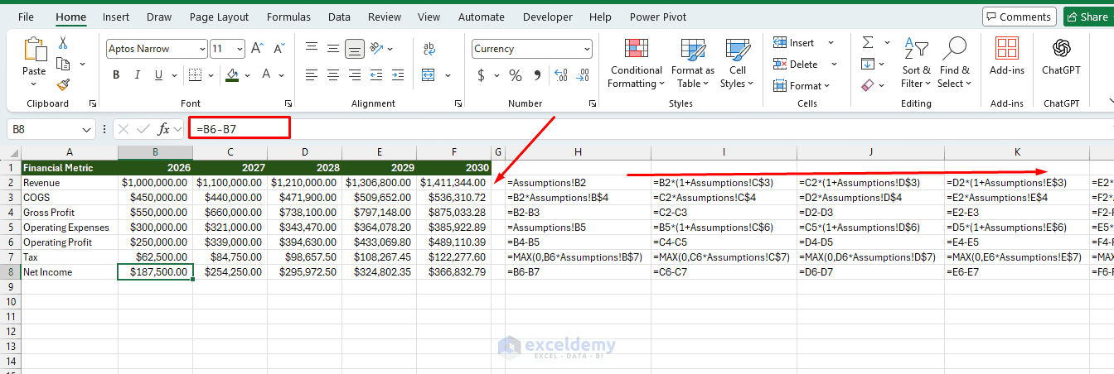Pick the Fill Color bucket
Screen dimensions: 1114x374
point(232,75)
